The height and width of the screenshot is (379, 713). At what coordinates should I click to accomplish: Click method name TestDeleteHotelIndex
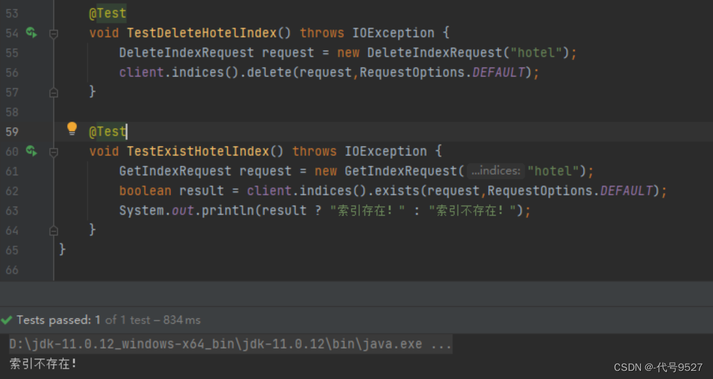(202, 33)
